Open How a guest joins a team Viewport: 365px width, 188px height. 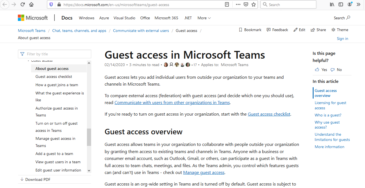[57, 85]
